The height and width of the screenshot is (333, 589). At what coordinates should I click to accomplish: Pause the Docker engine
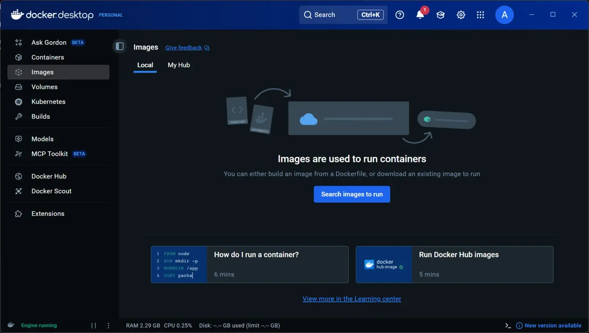pyautogui.click(x=94, y=325)
